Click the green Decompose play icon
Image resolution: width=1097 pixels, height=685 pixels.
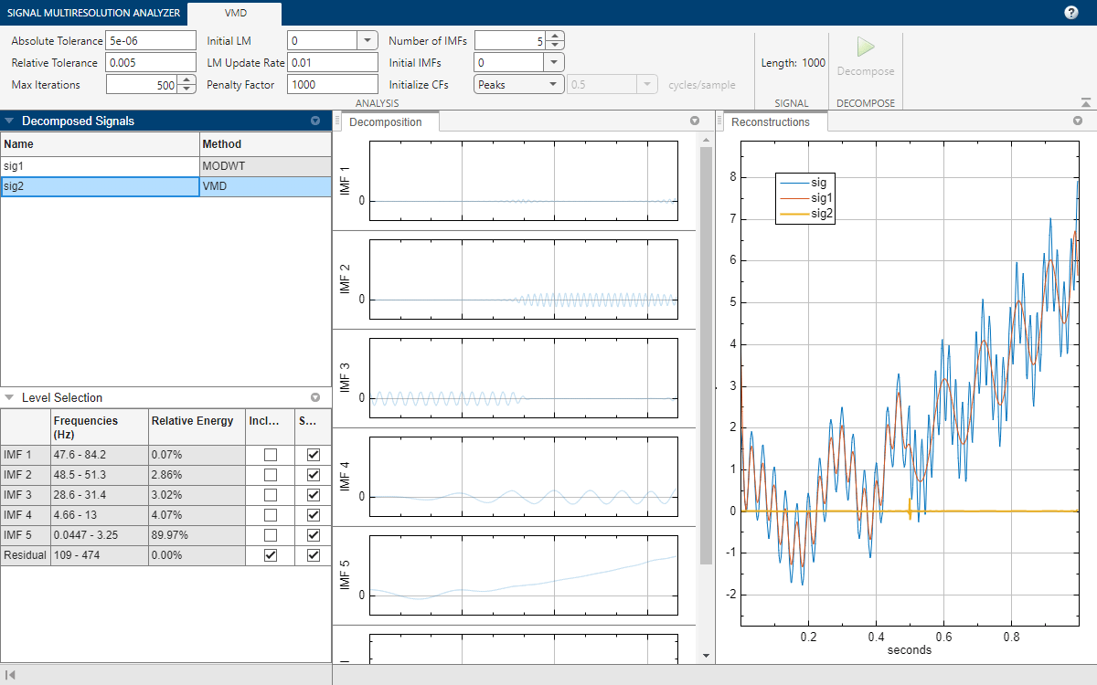click(865, 47)
